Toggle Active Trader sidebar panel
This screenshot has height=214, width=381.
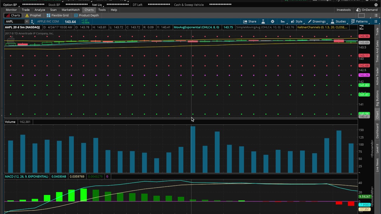377,76
